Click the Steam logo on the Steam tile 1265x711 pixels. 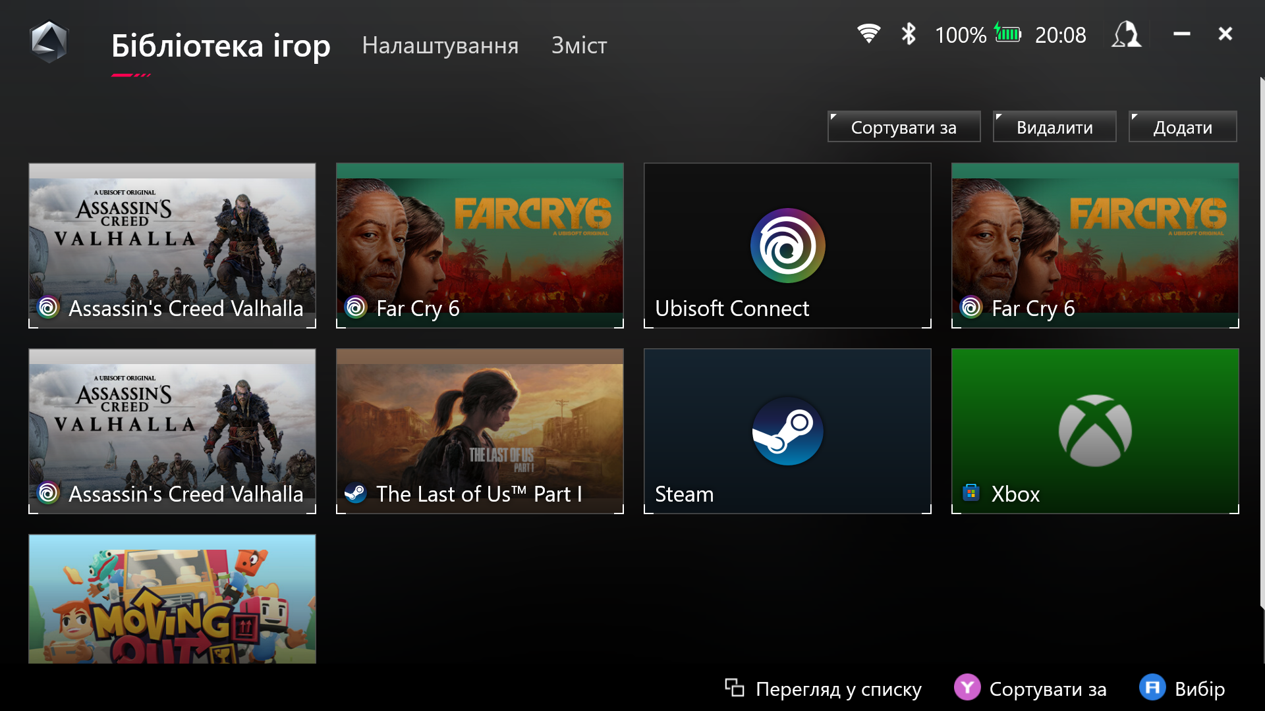pos(787,431)
